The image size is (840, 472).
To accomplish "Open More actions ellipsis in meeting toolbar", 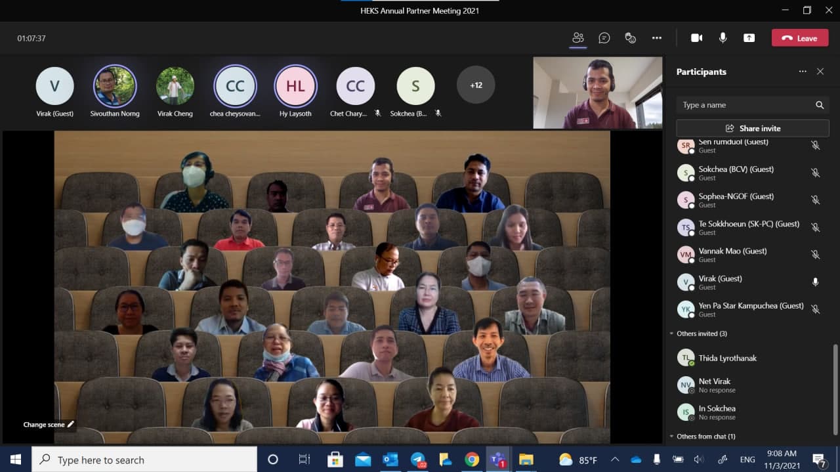I will tap(657, 38).
